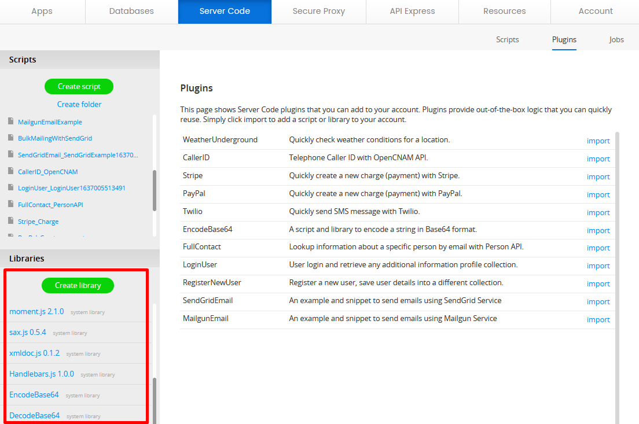Click the Twilio plugin name
The image size is (639, 424).
(192, 211)
